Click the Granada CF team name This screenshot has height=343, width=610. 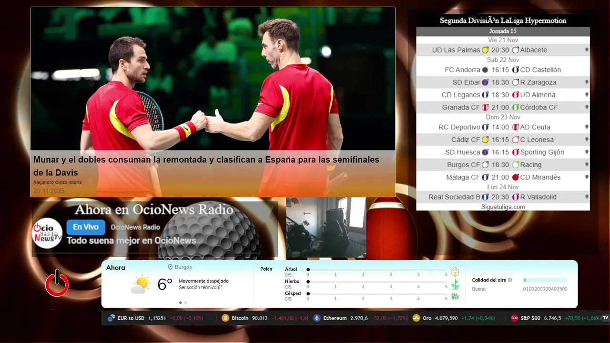(461, 107)
